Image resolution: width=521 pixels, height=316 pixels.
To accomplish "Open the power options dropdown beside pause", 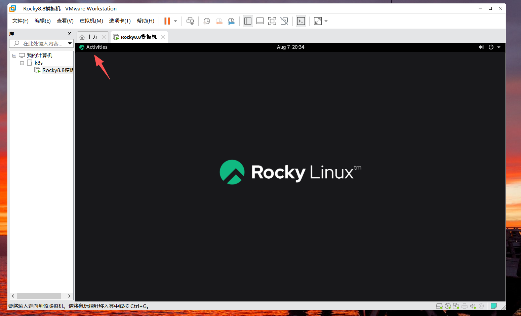I will tap(175, 21).
